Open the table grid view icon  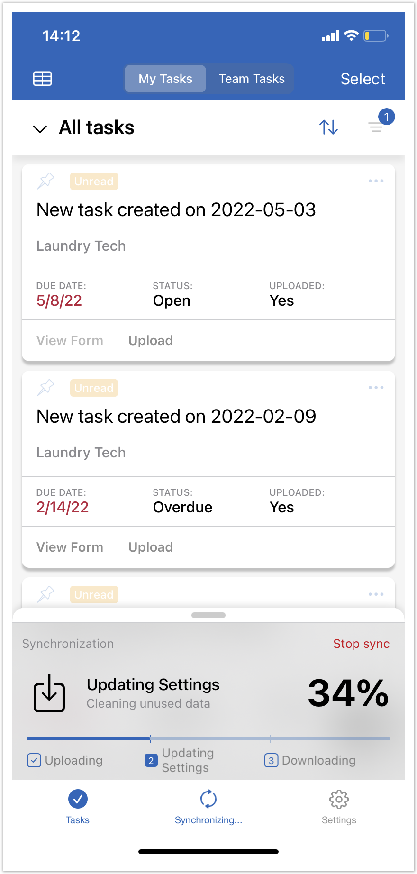click(x=42, y=78)
